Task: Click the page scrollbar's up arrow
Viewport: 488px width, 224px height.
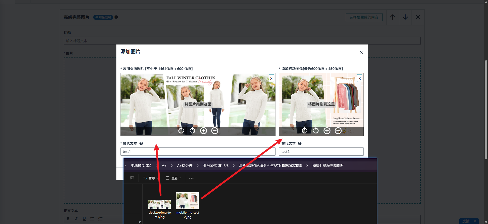Action: pyautogui.click(x=486, y=2)
